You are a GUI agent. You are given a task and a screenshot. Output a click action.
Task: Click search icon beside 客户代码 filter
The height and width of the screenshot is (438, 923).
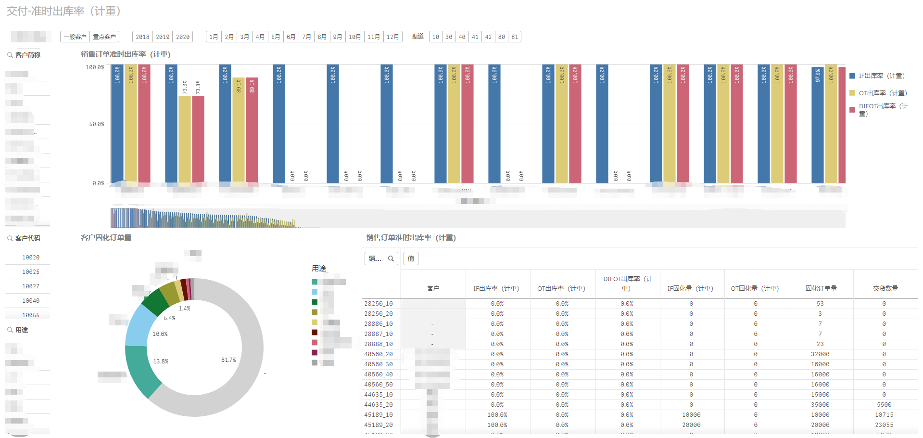[10, 238]
